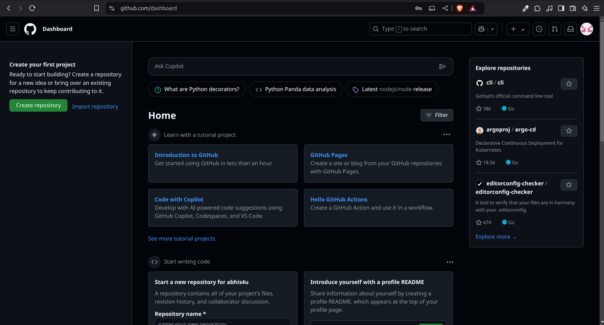Screen dimensions: 604x325
Task: Open the Create new plus dropdown
Action: pos(518,29)
